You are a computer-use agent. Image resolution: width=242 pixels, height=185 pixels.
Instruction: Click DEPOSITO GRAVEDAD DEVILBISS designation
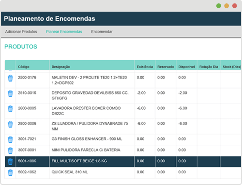pos(90,96)
